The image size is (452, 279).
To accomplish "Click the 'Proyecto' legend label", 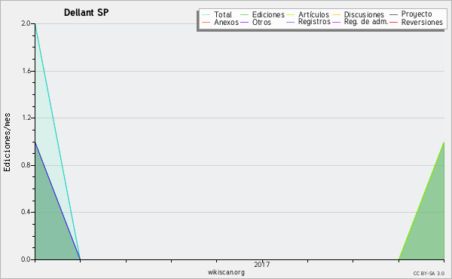I will click(417, 14).
